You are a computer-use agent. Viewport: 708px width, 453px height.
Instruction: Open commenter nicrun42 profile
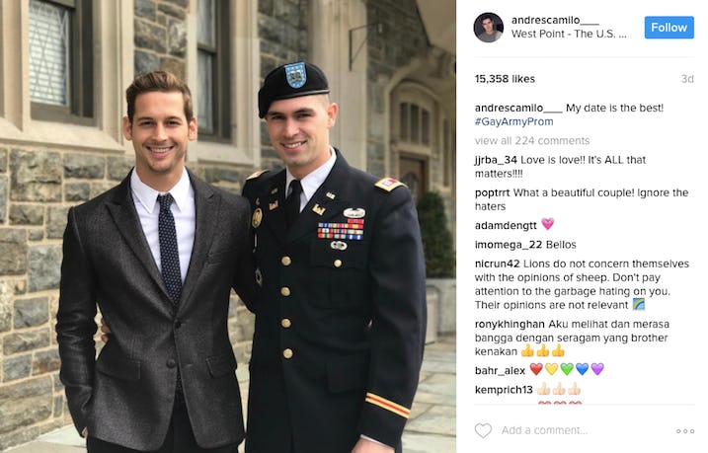(x=497, y=264)
